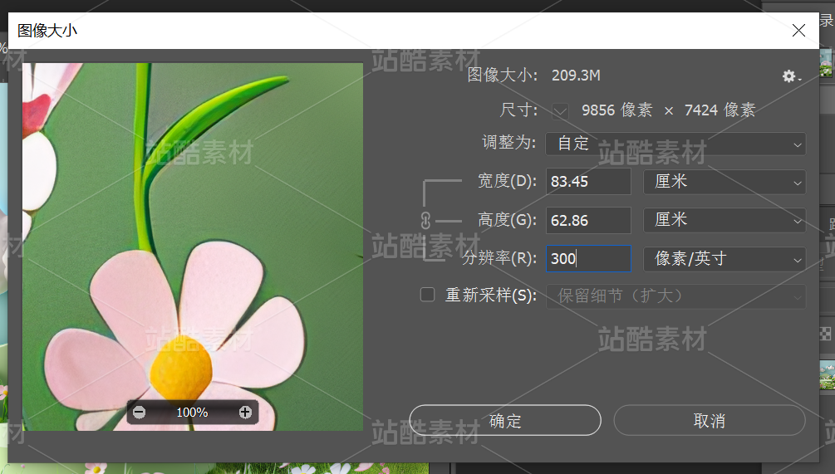The image size is (835, 474).
Task: Open the gear settings menu in Image Size dialog
Action: tap(791, 76)
